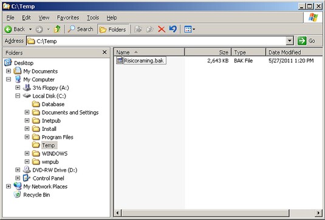Sort by Date Modified column header
Screen dimensions: 325x220
(x=294, y=52)
